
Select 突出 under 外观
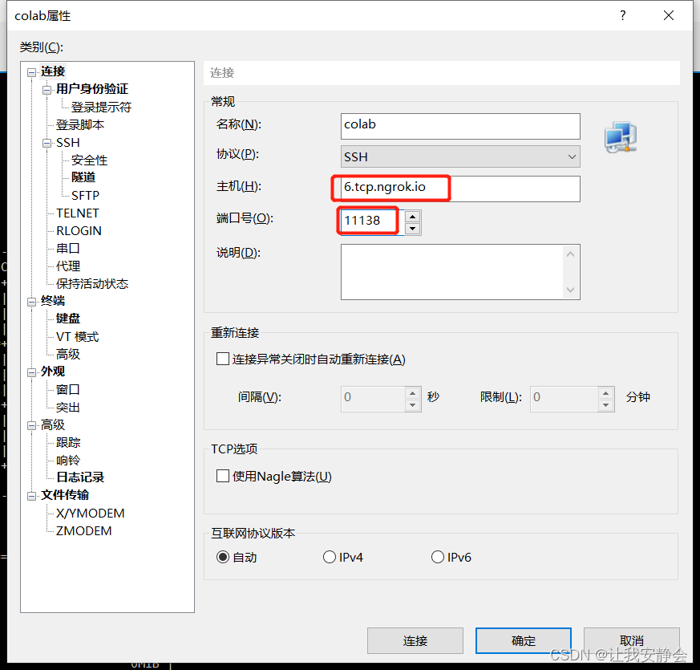click(68, 408)
